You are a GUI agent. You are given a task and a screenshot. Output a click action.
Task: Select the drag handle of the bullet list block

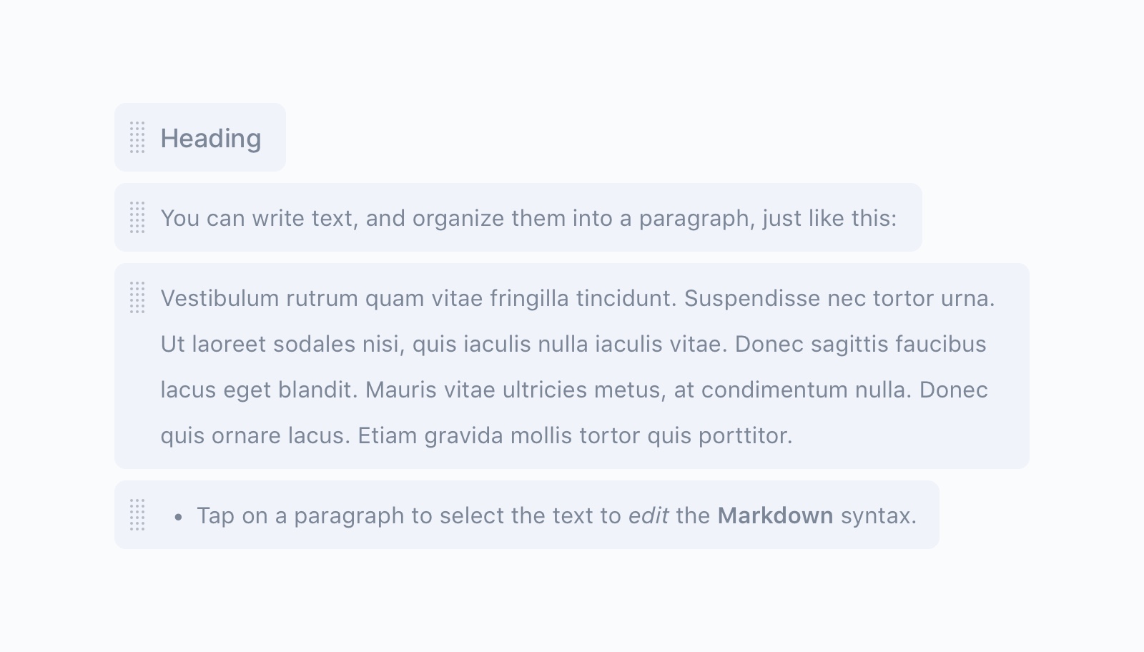coord(137,515)
